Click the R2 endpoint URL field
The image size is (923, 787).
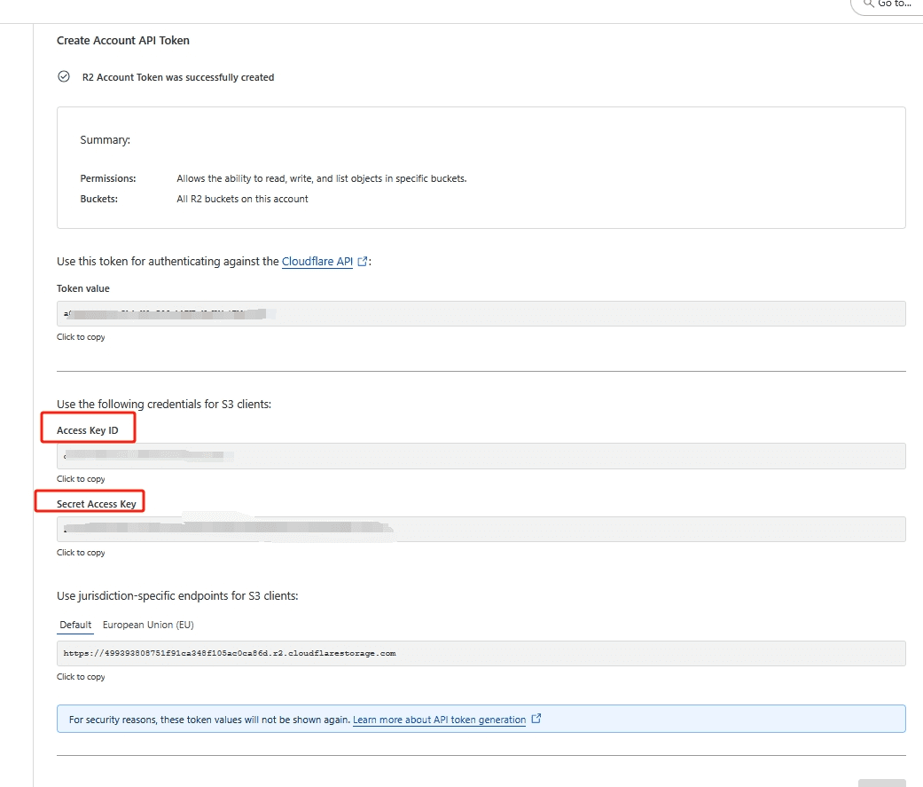[481, 653]
